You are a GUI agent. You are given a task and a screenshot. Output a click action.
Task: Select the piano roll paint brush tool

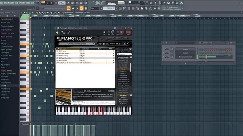tap(40, 12)
